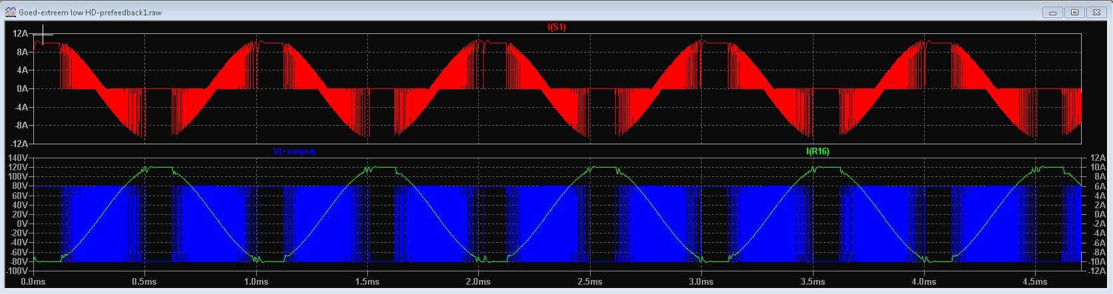Minimize the waveform window
The width and height of the screenshot is (1113, 294).
tap(1052, 12)
